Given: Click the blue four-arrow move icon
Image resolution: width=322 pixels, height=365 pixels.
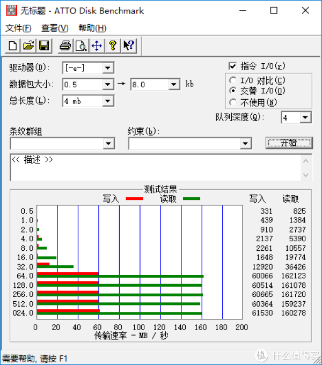Looking at the screenshot, I should click(x=97, y=46).
